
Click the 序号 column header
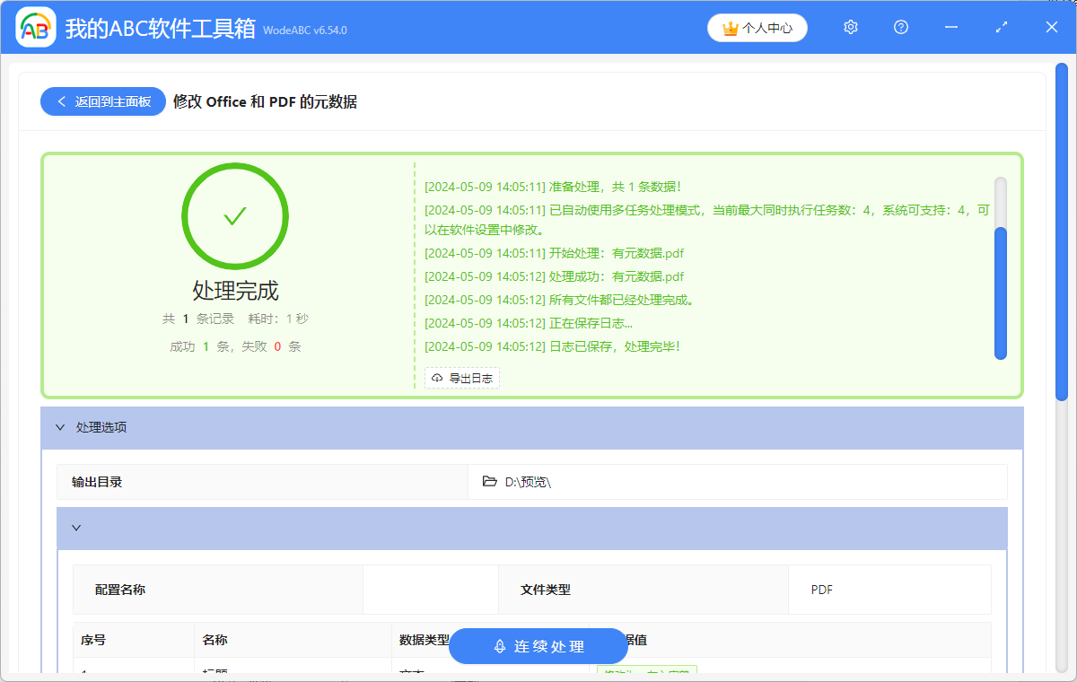point(93,640)
